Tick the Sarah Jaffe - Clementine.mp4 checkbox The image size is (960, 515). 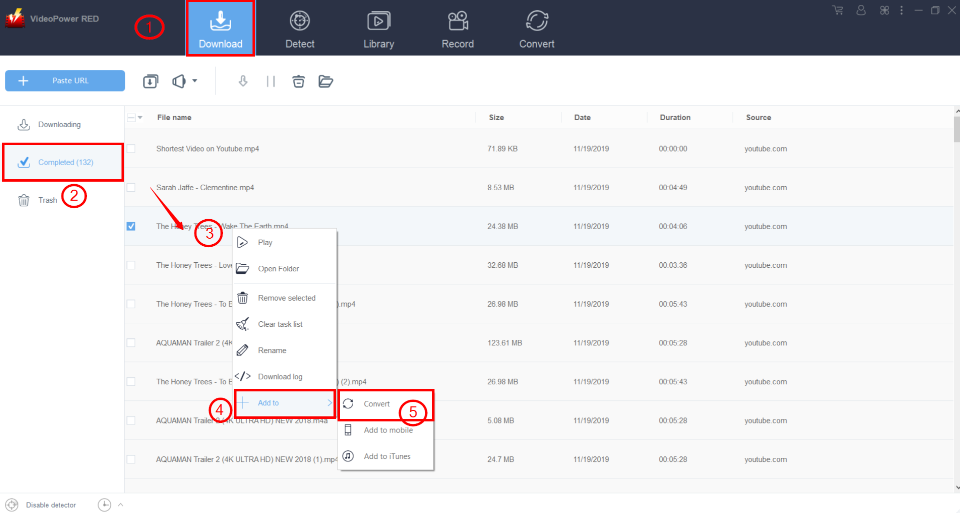coord(131,188)
